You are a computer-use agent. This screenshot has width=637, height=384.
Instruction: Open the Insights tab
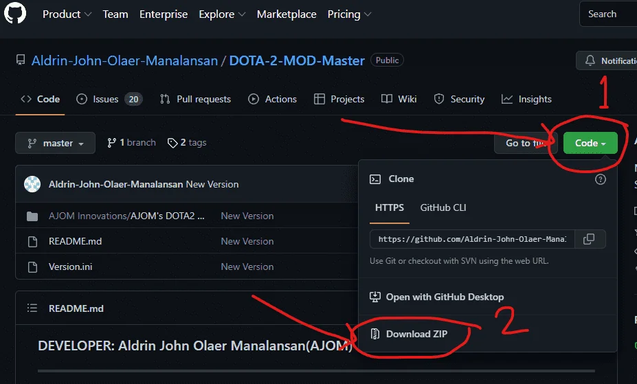526,99
